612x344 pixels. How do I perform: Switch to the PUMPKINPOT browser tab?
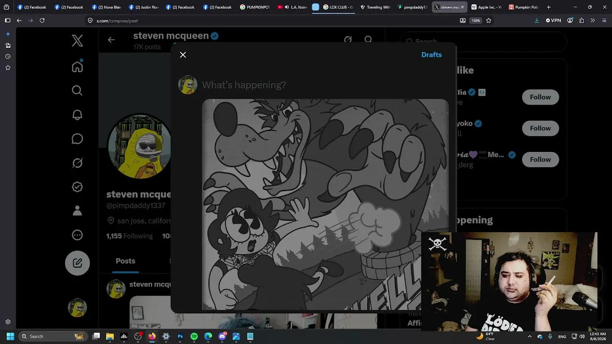(x=255, y=7)
